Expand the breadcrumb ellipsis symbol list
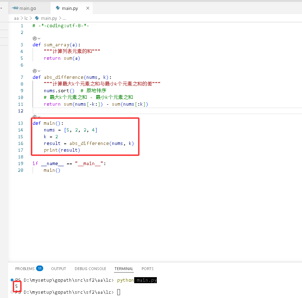The image size is (302, 298). point(64,18)
